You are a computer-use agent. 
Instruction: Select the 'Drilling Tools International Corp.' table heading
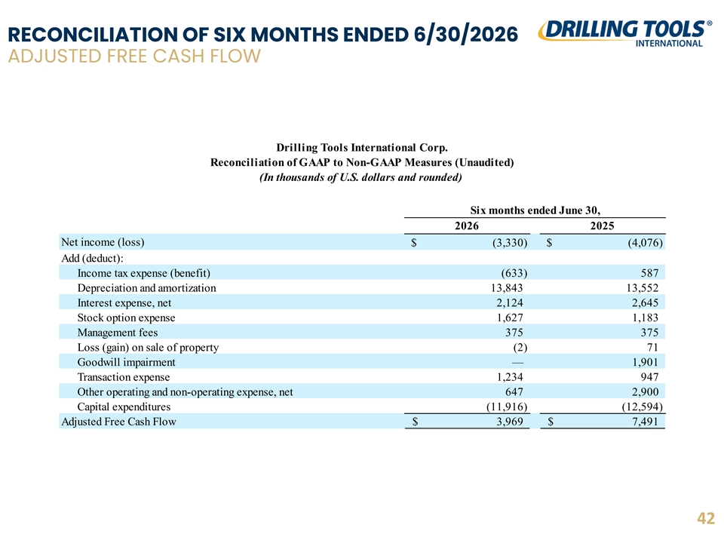tap(362, 148)
